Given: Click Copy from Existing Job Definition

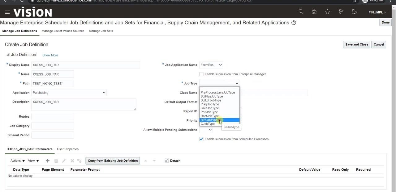Looking at the screenshot, I should 113,161.
